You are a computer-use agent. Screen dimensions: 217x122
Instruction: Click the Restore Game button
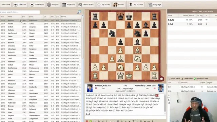coord(201,79)
